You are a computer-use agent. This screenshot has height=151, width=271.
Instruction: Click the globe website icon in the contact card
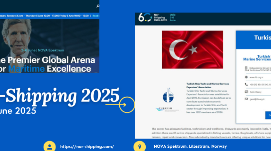click(x=246, y=77)
